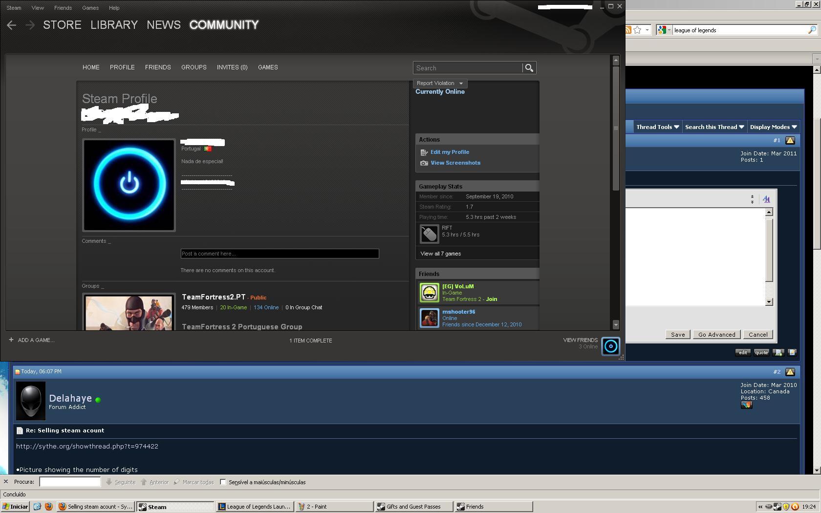The width and height of the screenshot is (821, 513).
Task: Open League of Legends Launcher taskbar button
Action: coord(255,507)
